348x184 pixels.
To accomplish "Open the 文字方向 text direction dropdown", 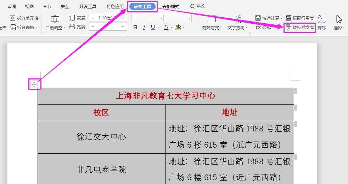I will coord(237,23).
